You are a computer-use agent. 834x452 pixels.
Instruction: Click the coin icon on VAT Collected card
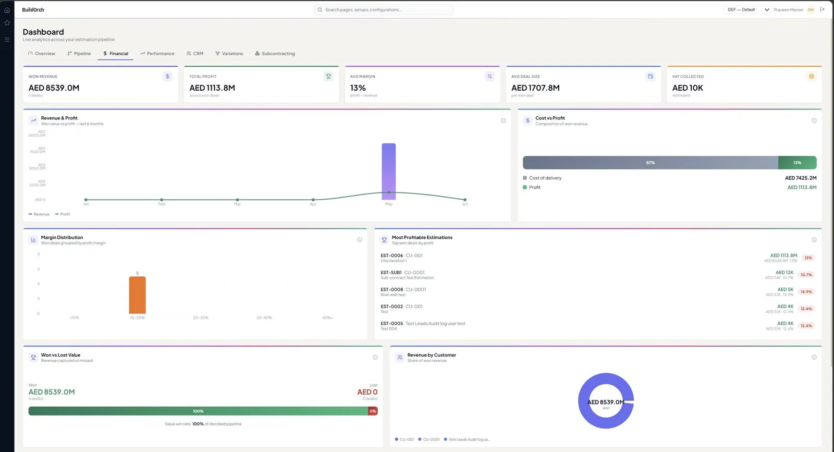(x=811, y=77)
